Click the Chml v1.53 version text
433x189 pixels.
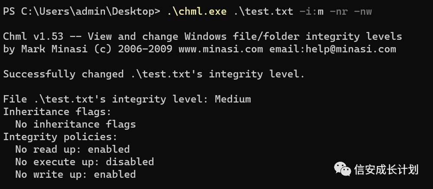click(x=33, y=36)
